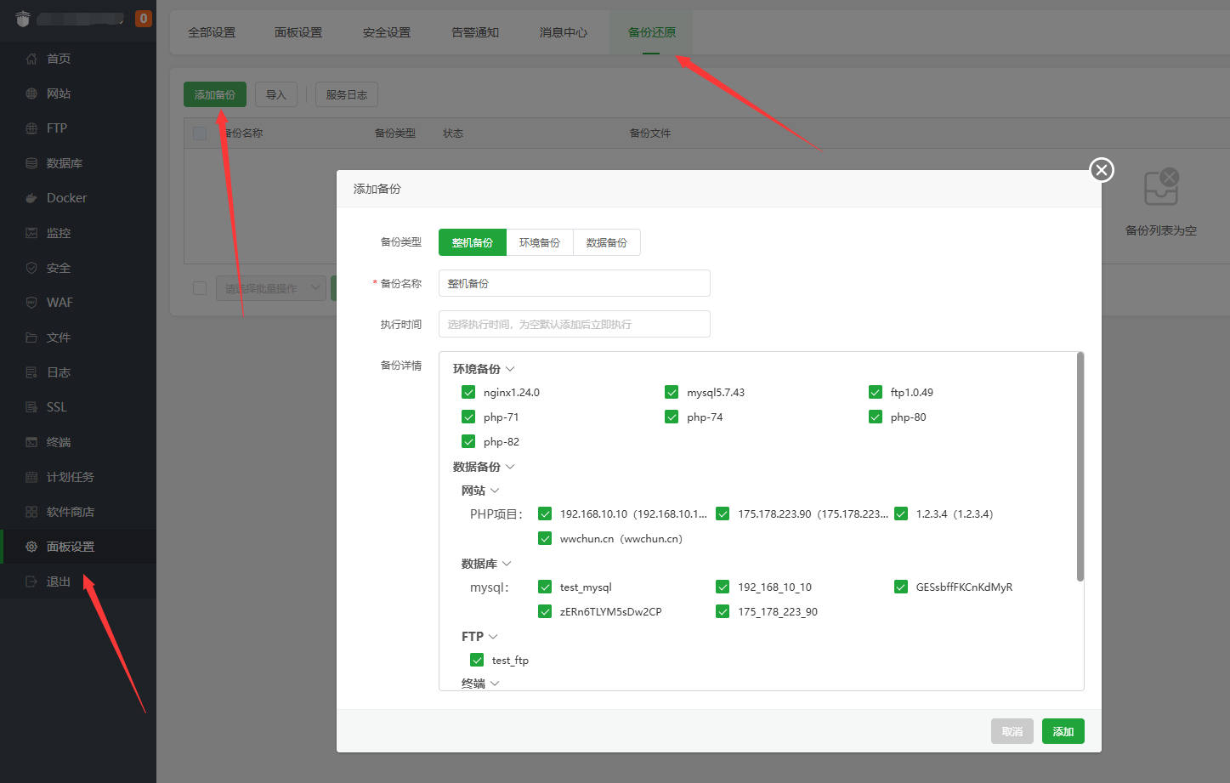
Task: Confirm with the green 添加 button
Action: (1063, 731)
